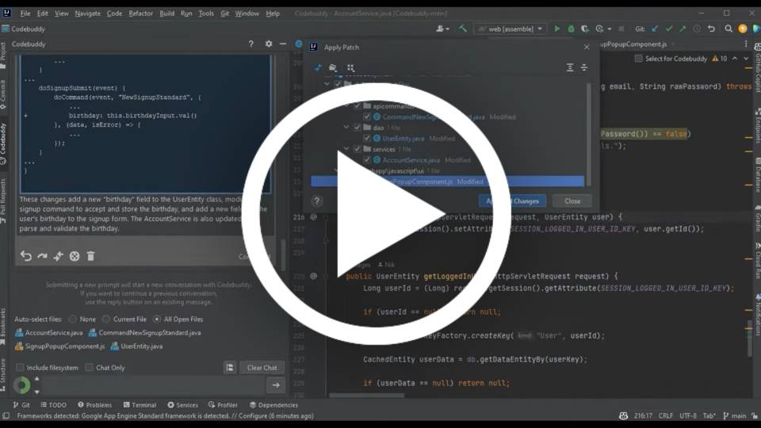Enable the Include filesystem checkbox
The height and width of the screenshot is (428, 761).
(21, 368)
